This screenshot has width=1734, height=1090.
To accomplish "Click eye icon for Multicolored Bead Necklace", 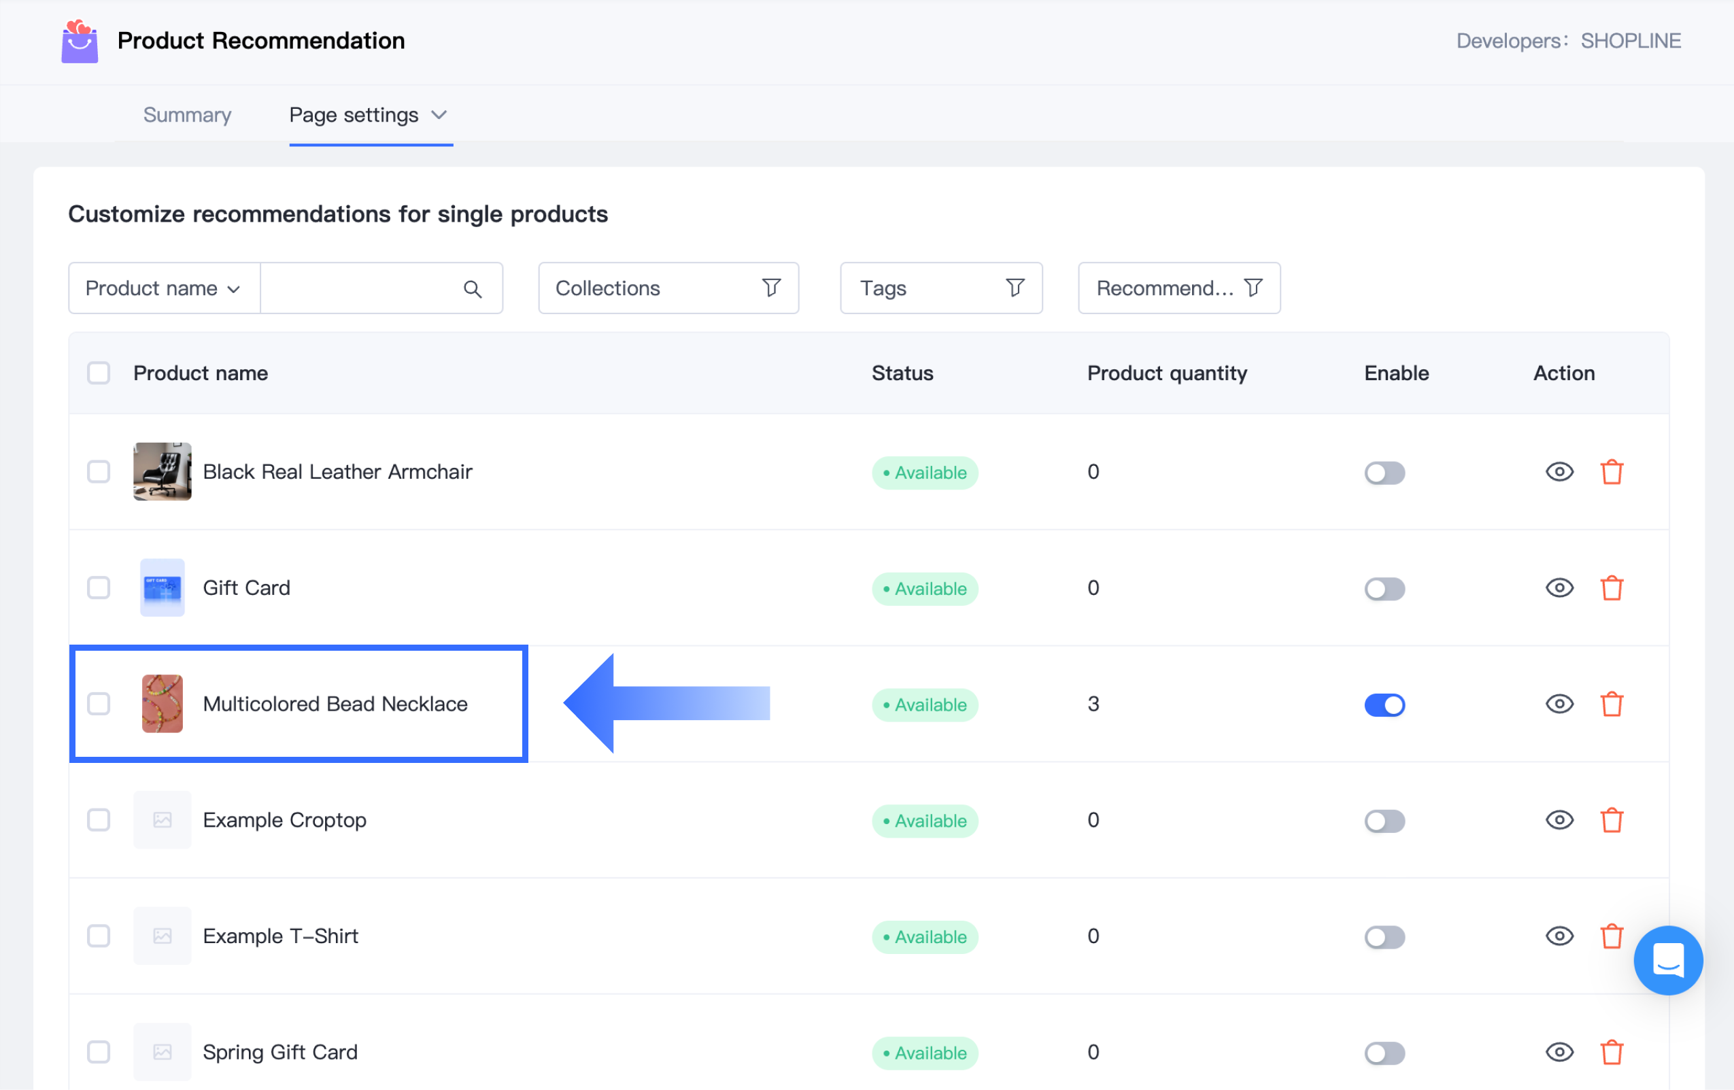I will pyautogui.click(x=1559, y=704).
